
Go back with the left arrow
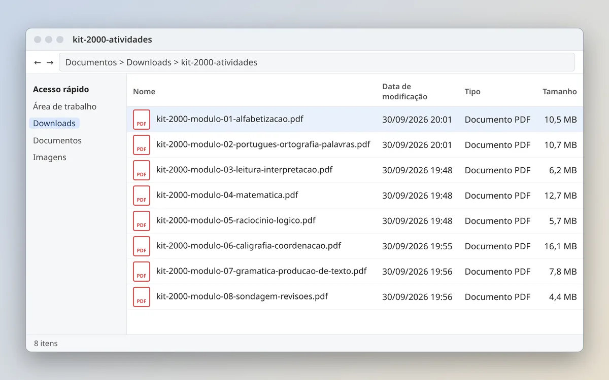coord(38,62)
